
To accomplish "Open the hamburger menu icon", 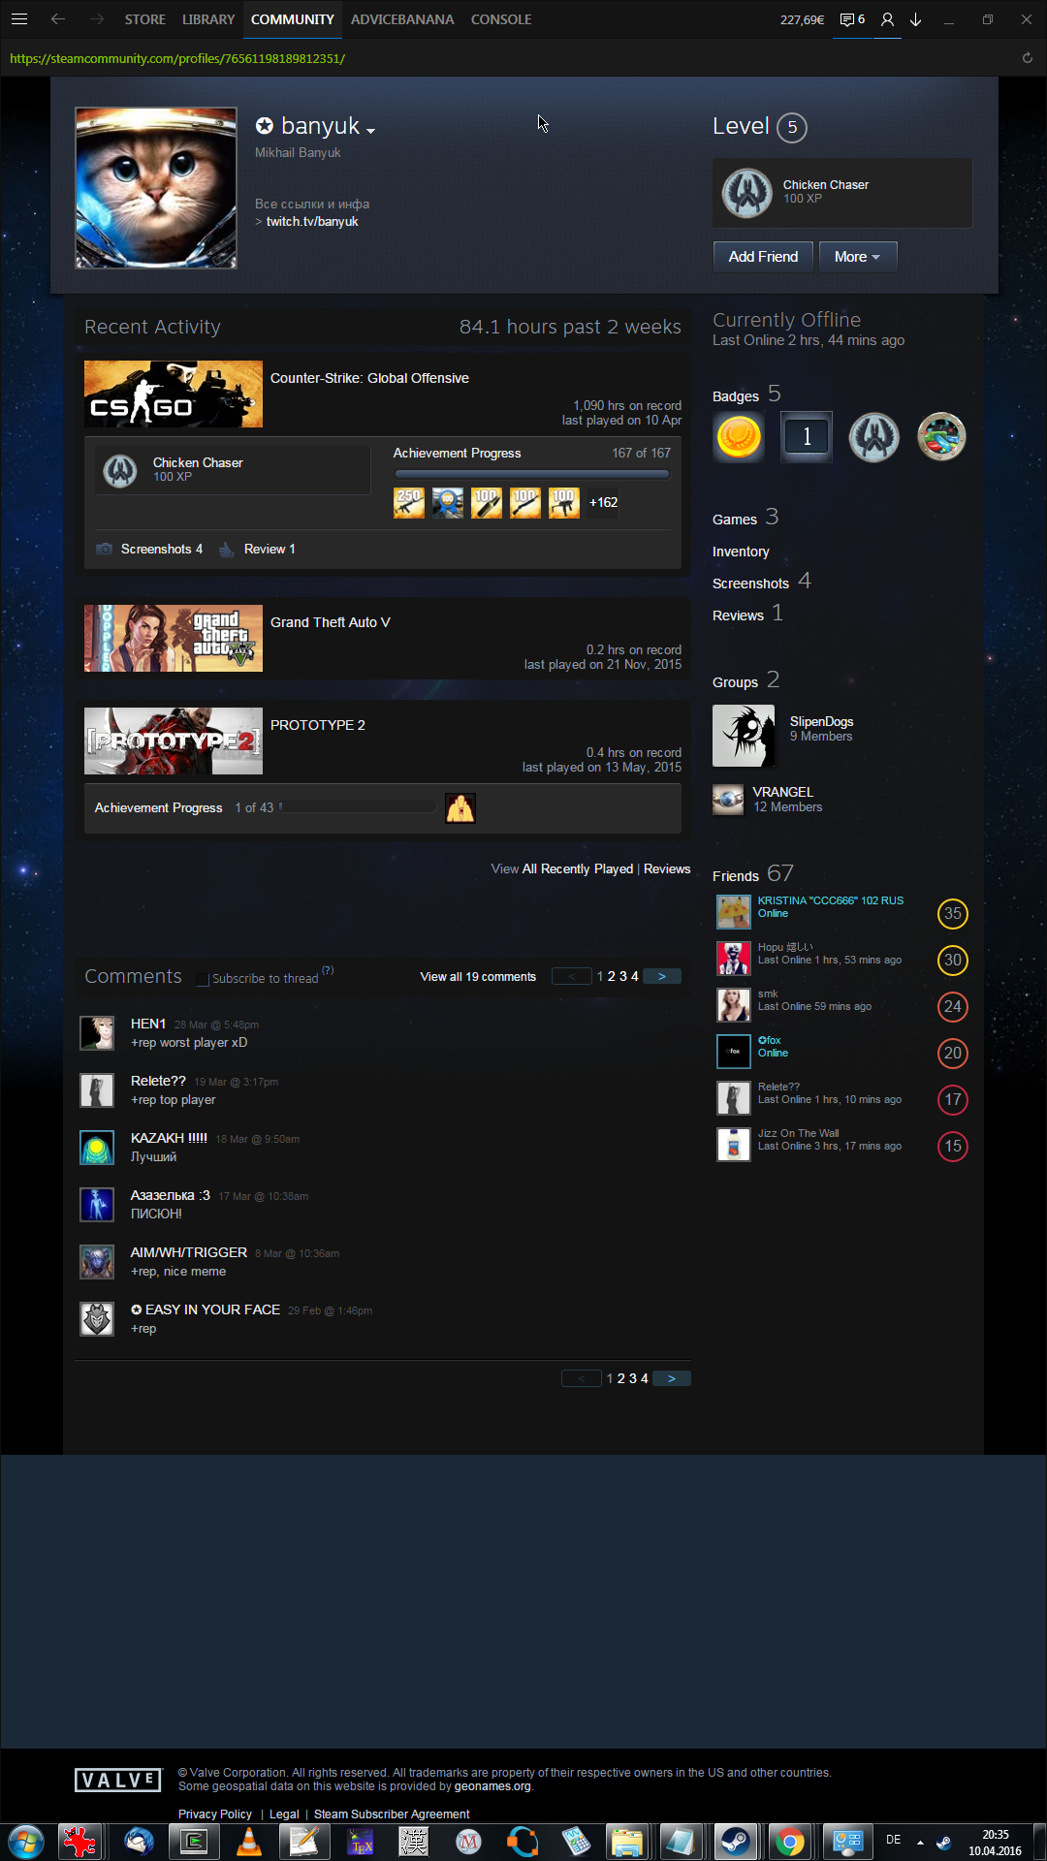I will point(19,19).
